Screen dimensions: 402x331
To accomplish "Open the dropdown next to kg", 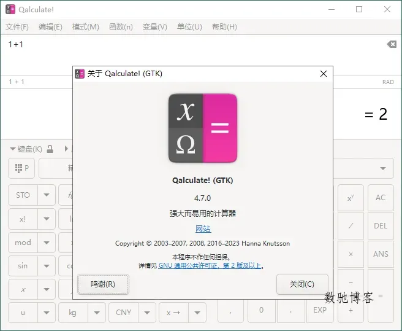I will pos(97,313).
